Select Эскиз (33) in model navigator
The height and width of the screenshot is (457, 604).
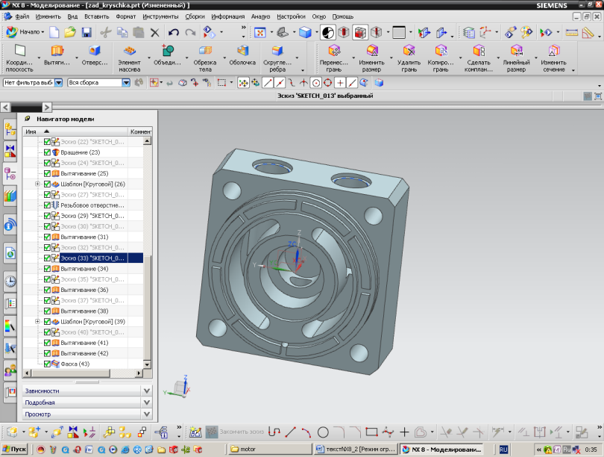(x=91, y=258)
